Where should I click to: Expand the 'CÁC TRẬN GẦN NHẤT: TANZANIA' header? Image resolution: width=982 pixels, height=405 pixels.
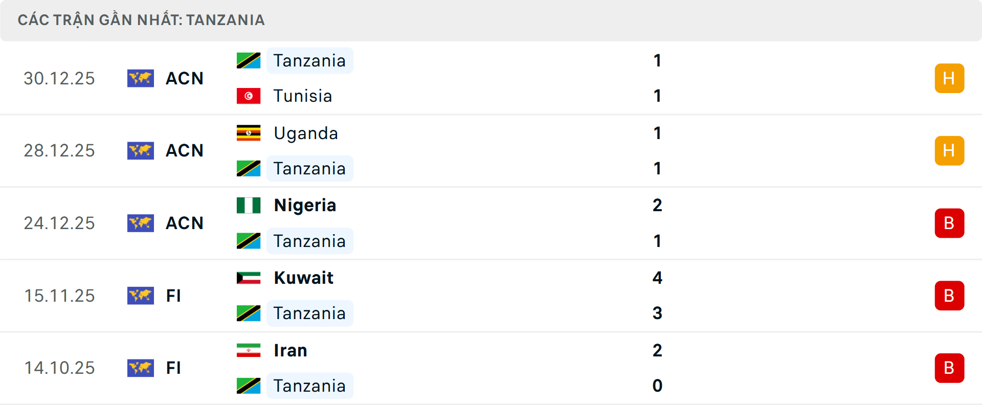tap(142, 20)
